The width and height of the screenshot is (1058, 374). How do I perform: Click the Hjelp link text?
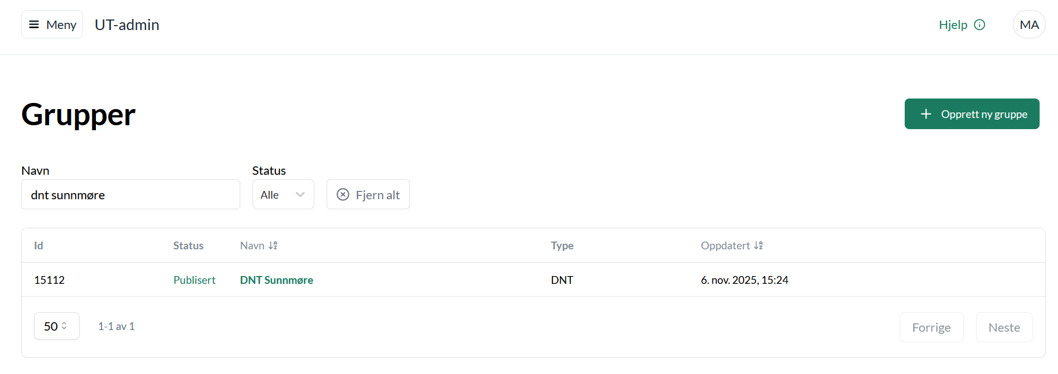pos(953,24)
